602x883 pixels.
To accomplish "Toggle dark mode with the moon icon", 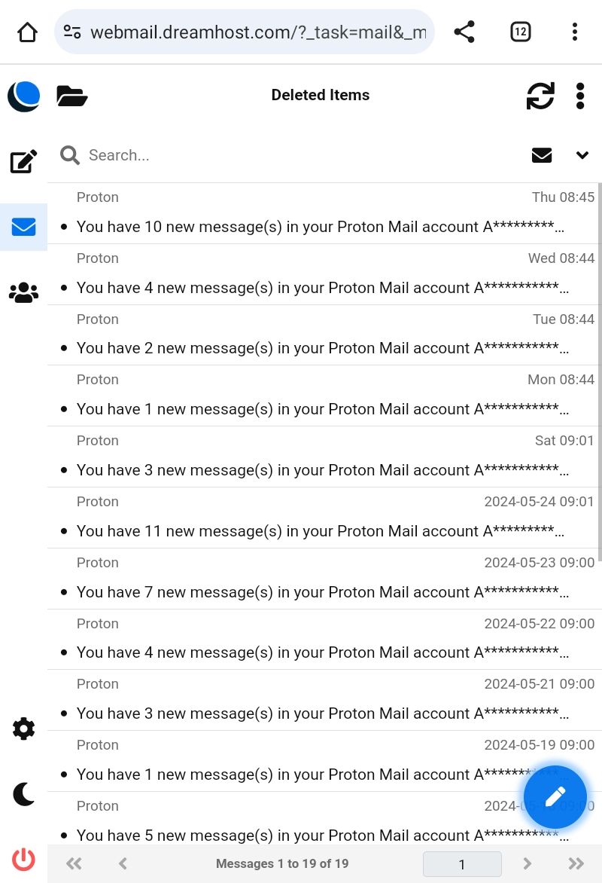I will coord(23,793).
